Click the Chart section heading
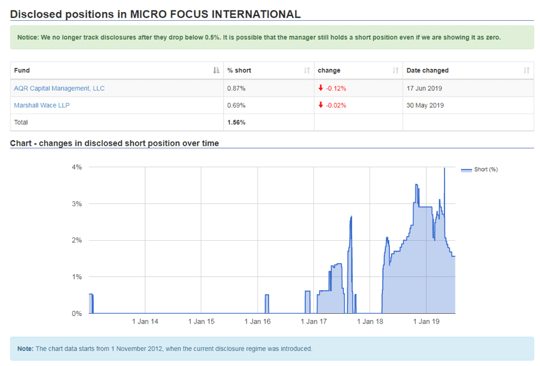This screenshot has height=366, width=540. (x=114, y=144)
